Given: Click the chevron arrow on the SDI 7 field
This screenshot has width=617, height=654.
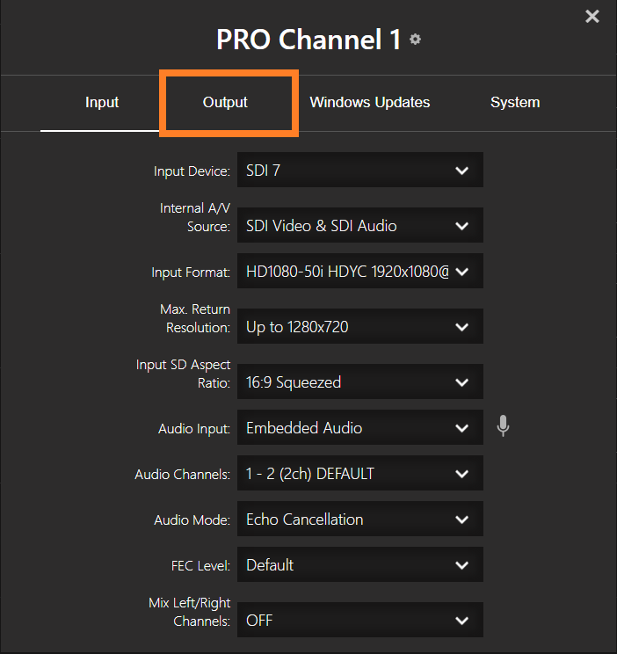Looking at the screenshot, I should tap(462, 171).
